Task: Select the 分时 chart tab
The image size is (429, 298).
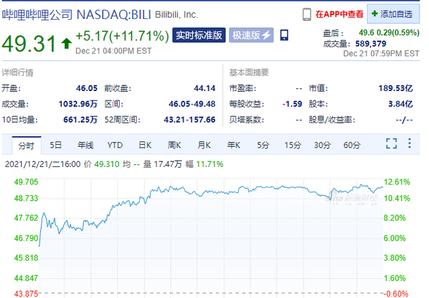Action: [27, 145]
